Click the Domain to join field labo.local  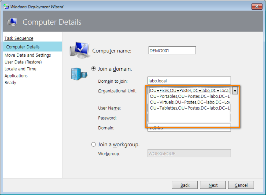click(189, 81)
